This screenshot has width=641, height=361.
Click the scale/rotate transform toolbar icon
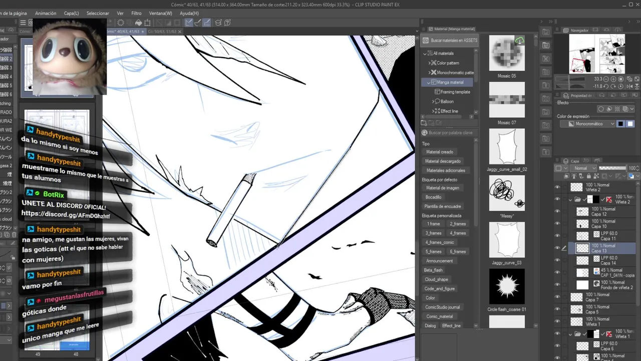coord(147,23)
